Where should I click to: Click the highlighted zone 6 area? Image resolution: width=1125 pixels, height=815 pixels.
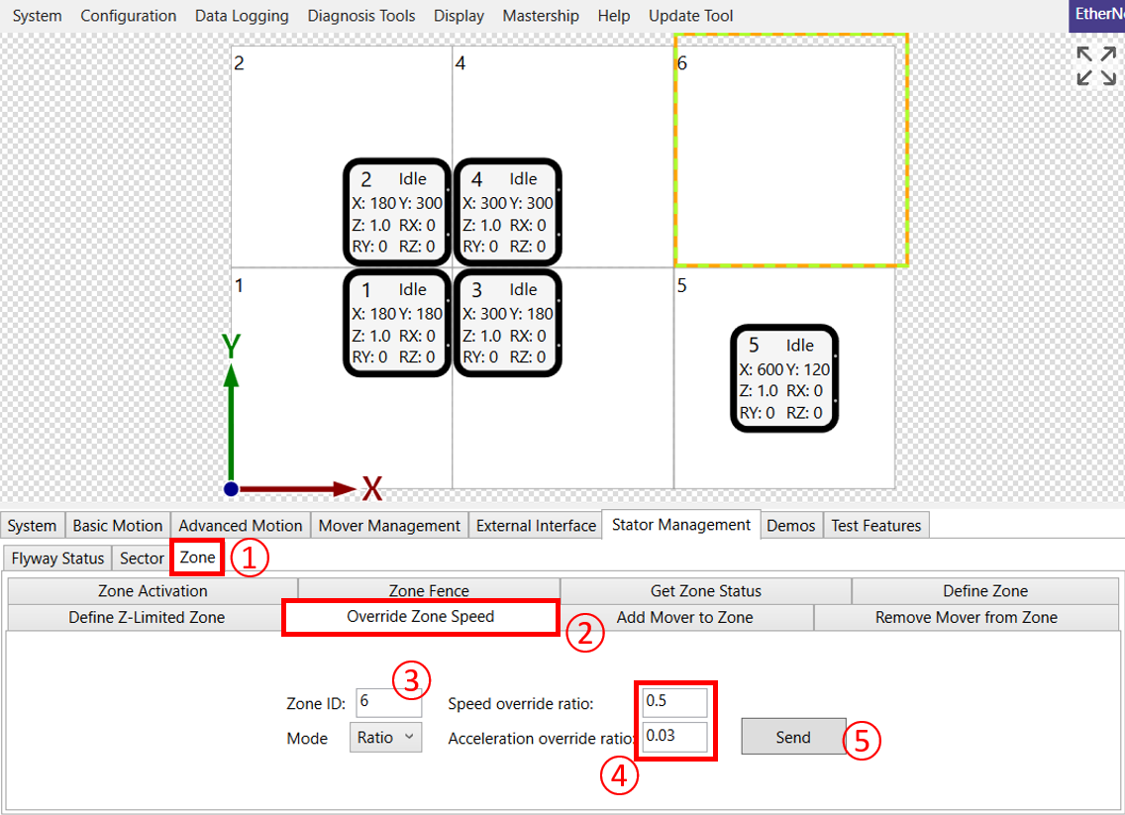pos(790,151)
